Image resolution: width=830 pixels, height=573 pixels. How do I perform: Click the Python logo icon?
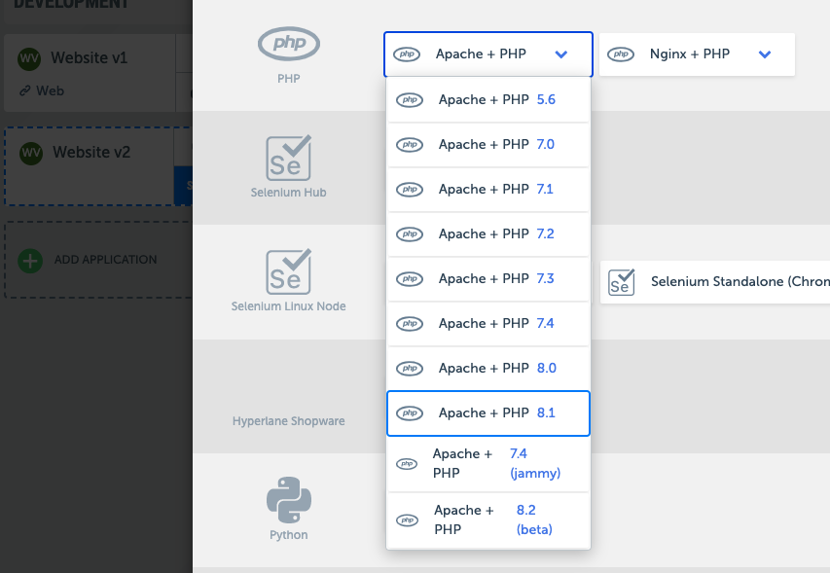coord(288,500)
